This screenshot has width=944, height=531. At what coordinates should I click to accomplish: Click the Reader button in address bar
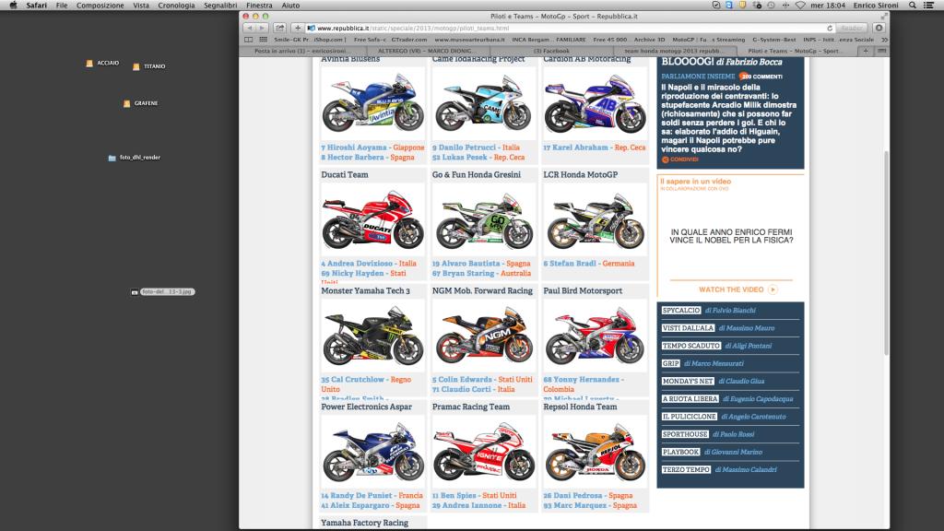[x=851, y=29]
